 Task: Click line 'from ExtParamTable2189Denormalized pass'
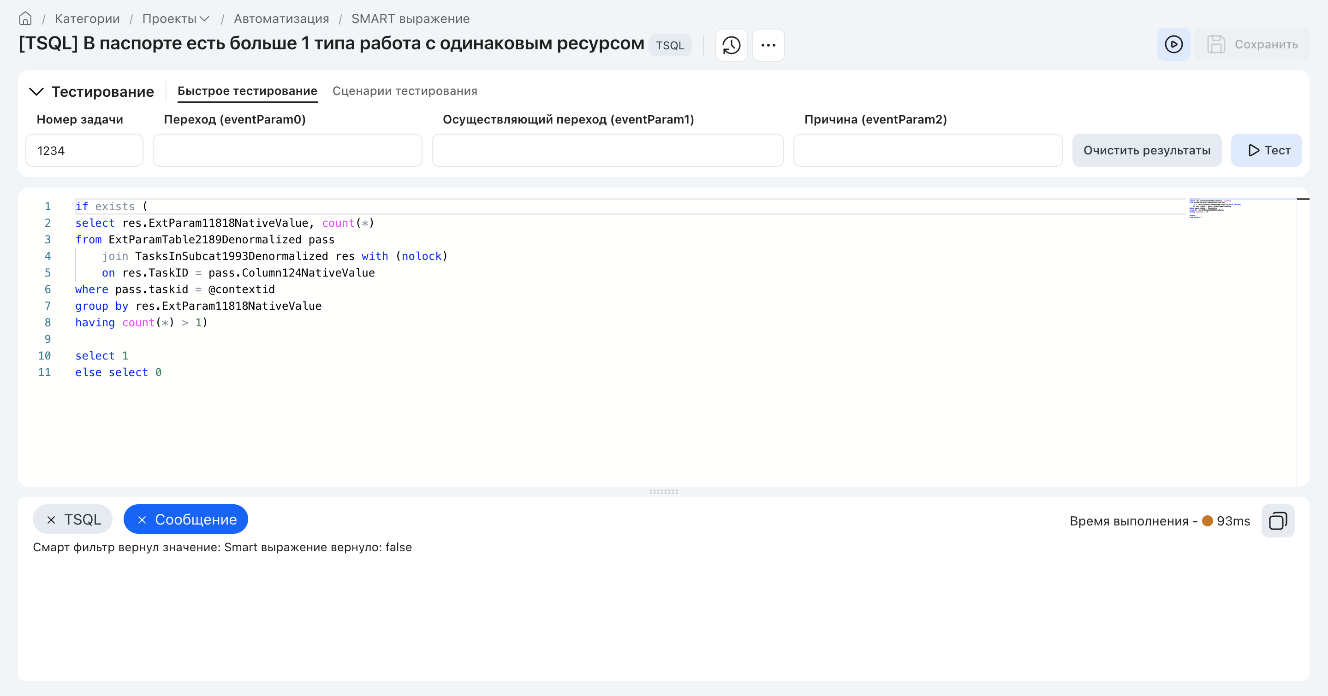[x=205, y=240]
